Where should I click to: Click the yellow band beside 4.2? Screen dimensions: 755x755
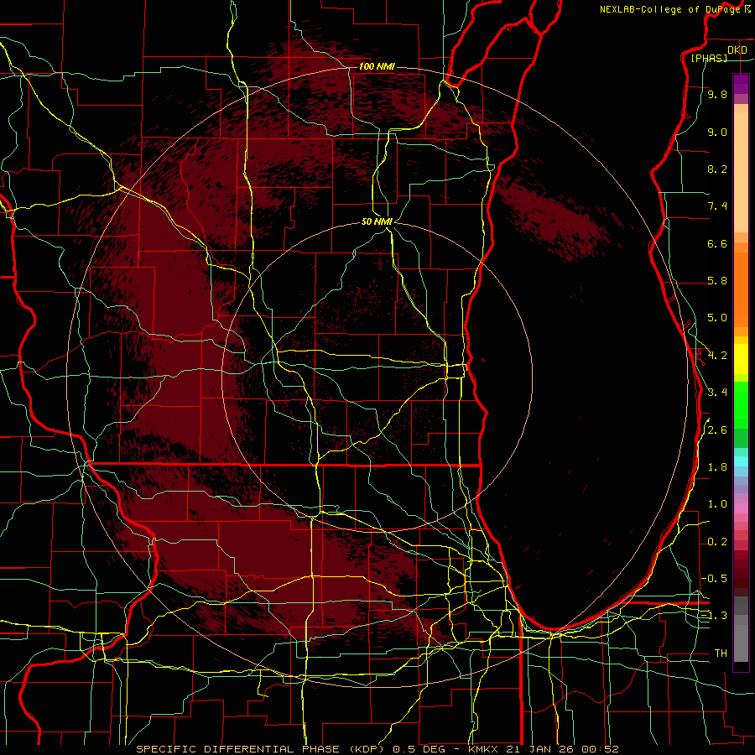point(741,359)
